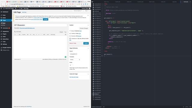Click bold b quicktag button
Viewport: 192px width, 108px height.
point(15,34)
